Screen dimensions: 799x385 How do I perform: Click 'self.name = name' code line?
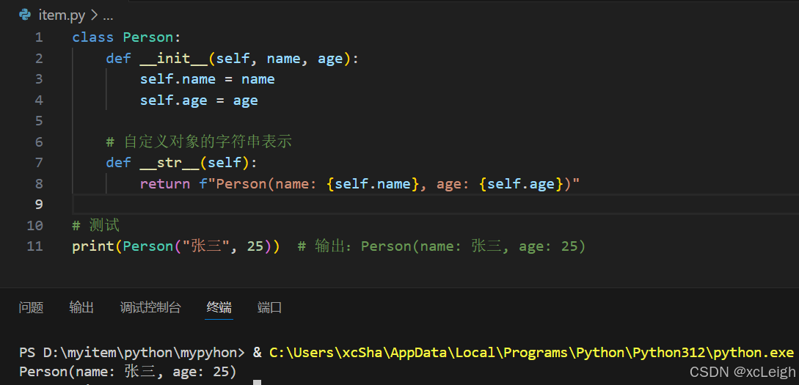pos(208,79)
